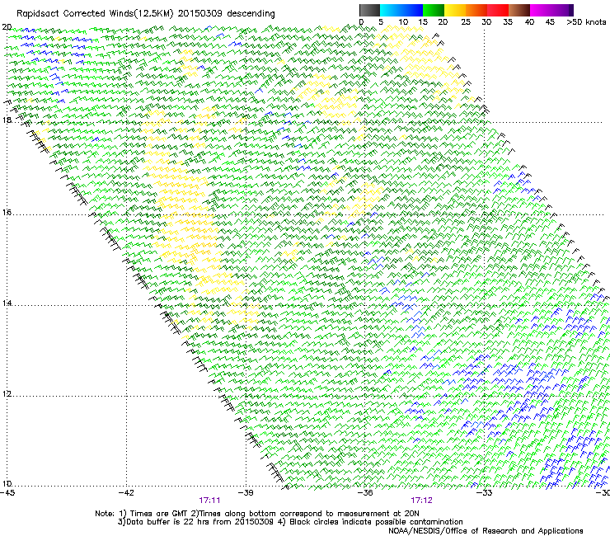Click longitude label '-33'
This screenshot has height=536, width=610.
click(x=485, y=492)
